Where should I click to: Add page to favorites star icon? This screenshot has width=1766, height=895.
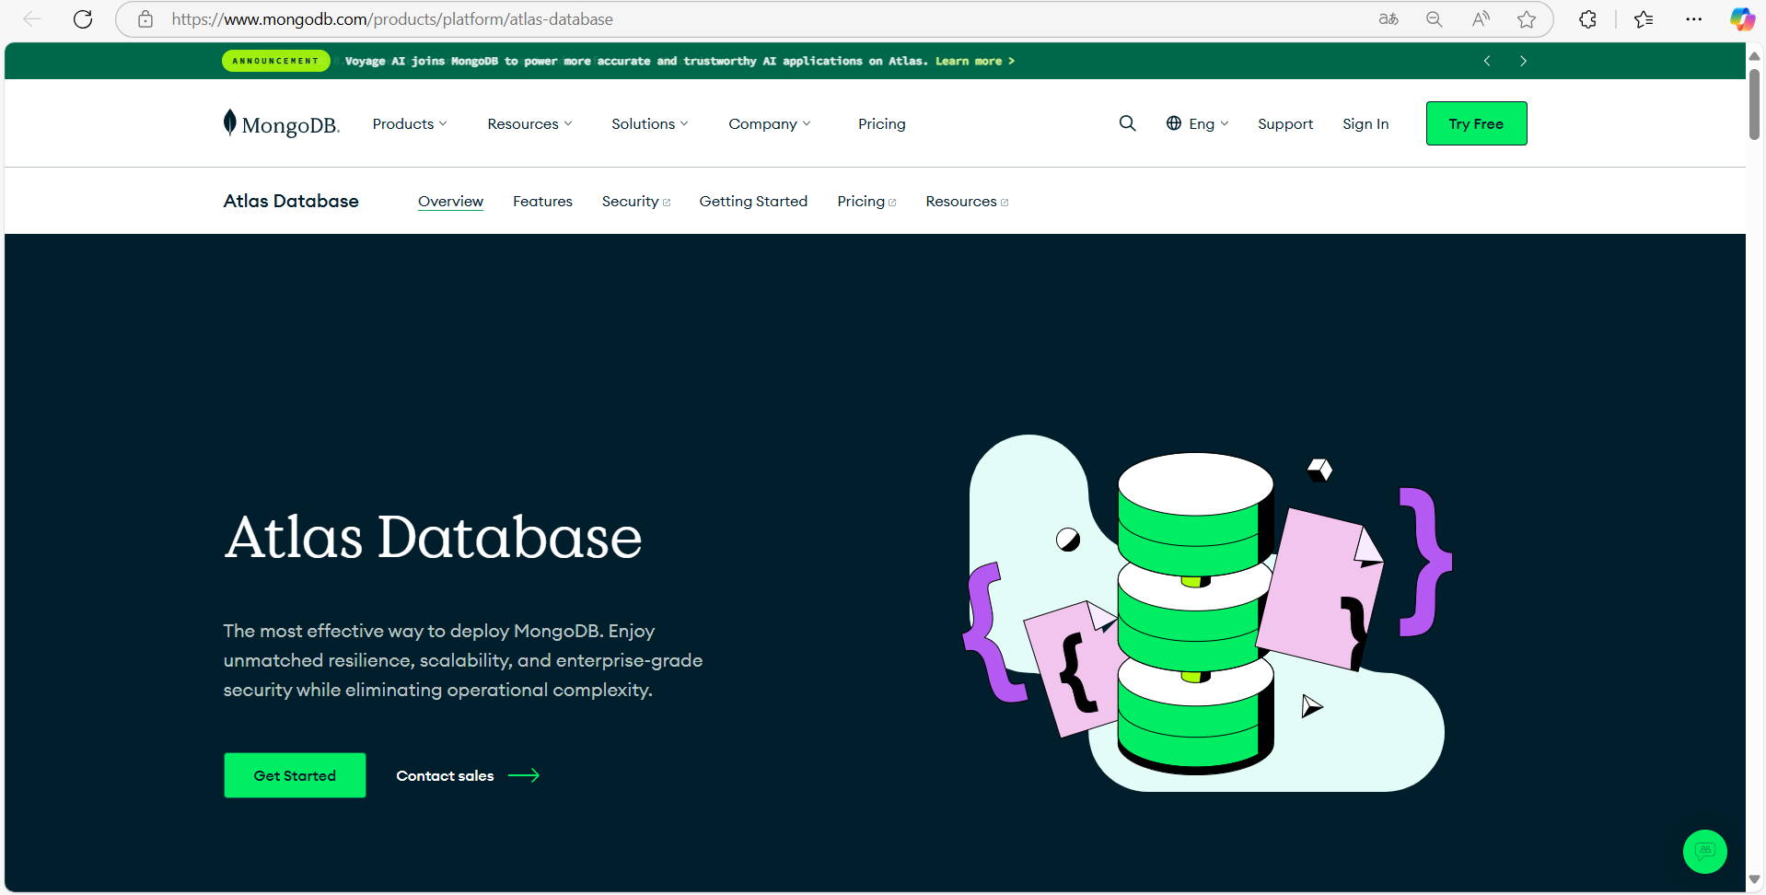[1527, 19]
